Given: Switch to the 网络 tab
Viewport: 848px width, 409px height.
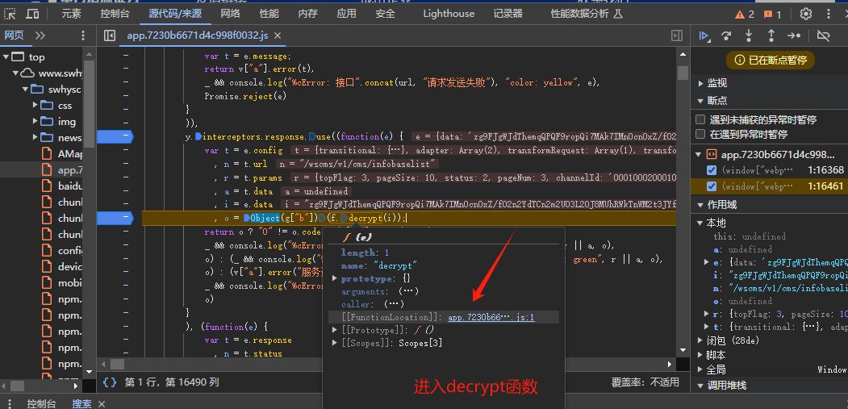Looking at the screenshot, I should pyautogui.click(x=231, y=14).
